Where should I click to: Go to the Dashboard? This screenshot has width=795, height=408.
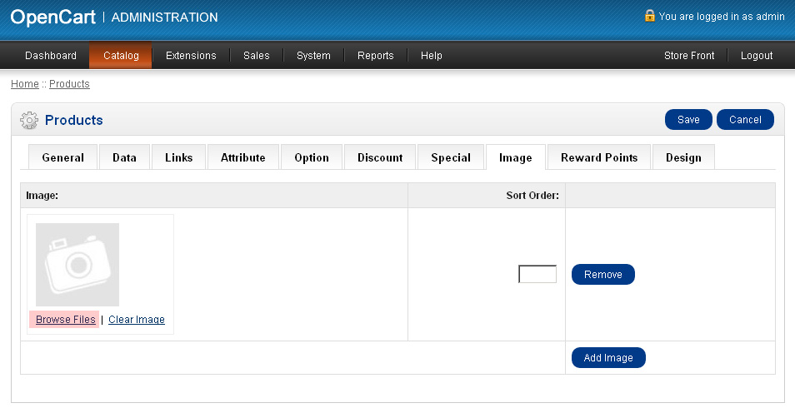[51, 56]
